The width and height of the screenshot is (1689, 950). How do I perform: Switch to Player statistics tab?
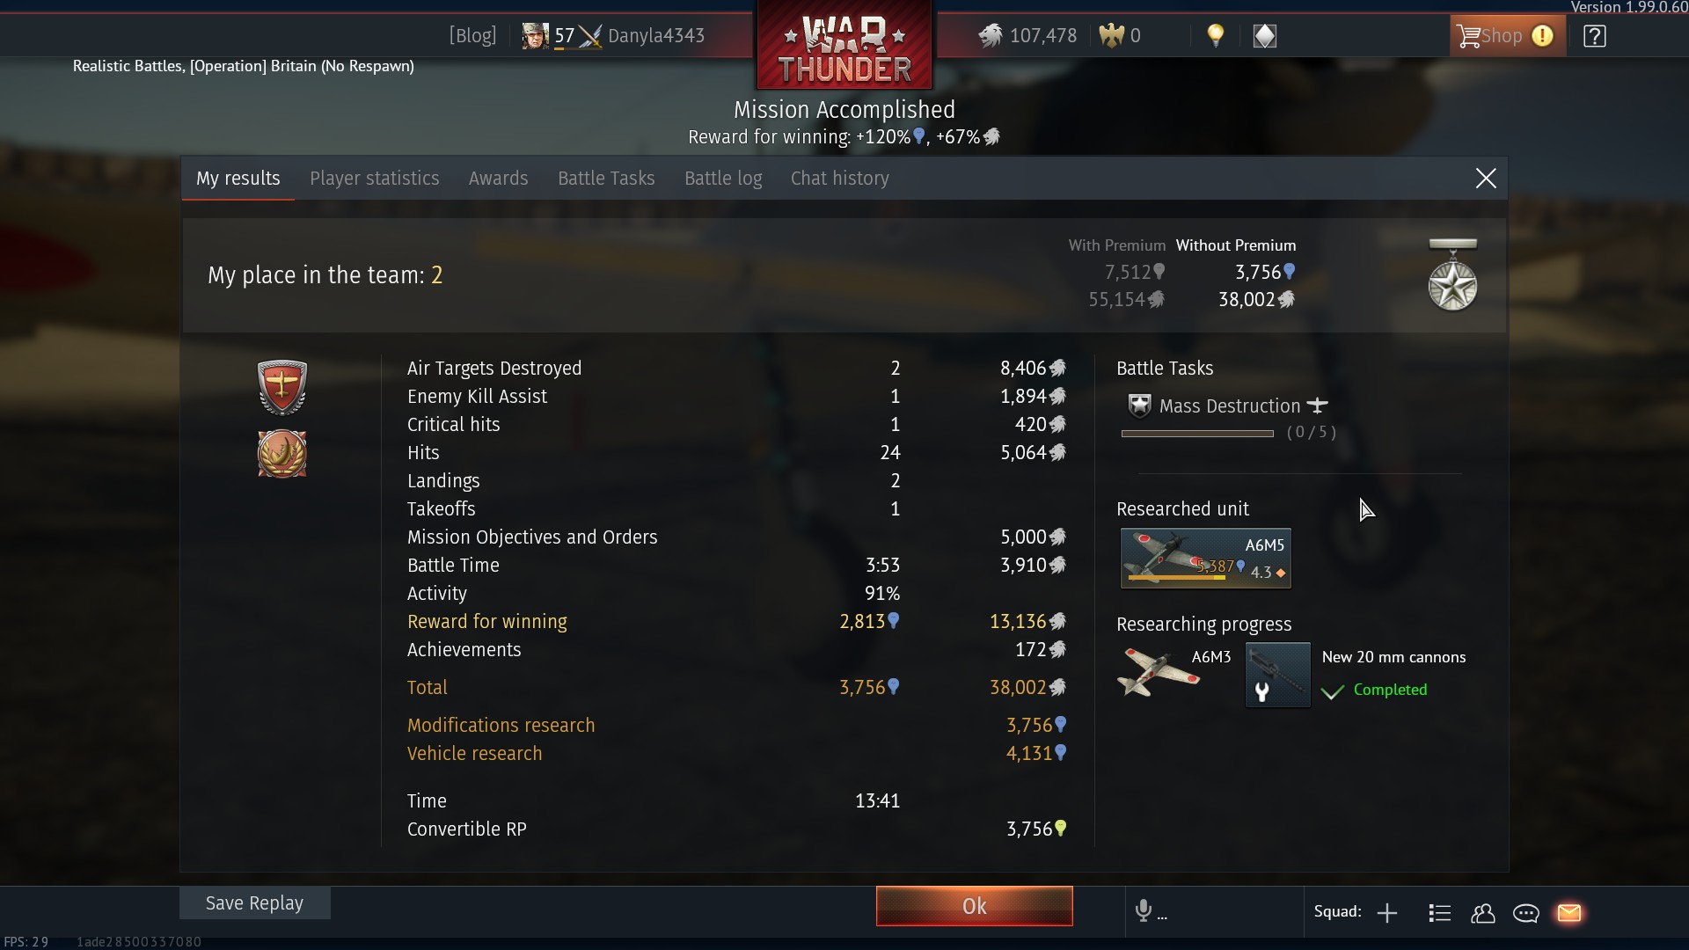(374, 179)
